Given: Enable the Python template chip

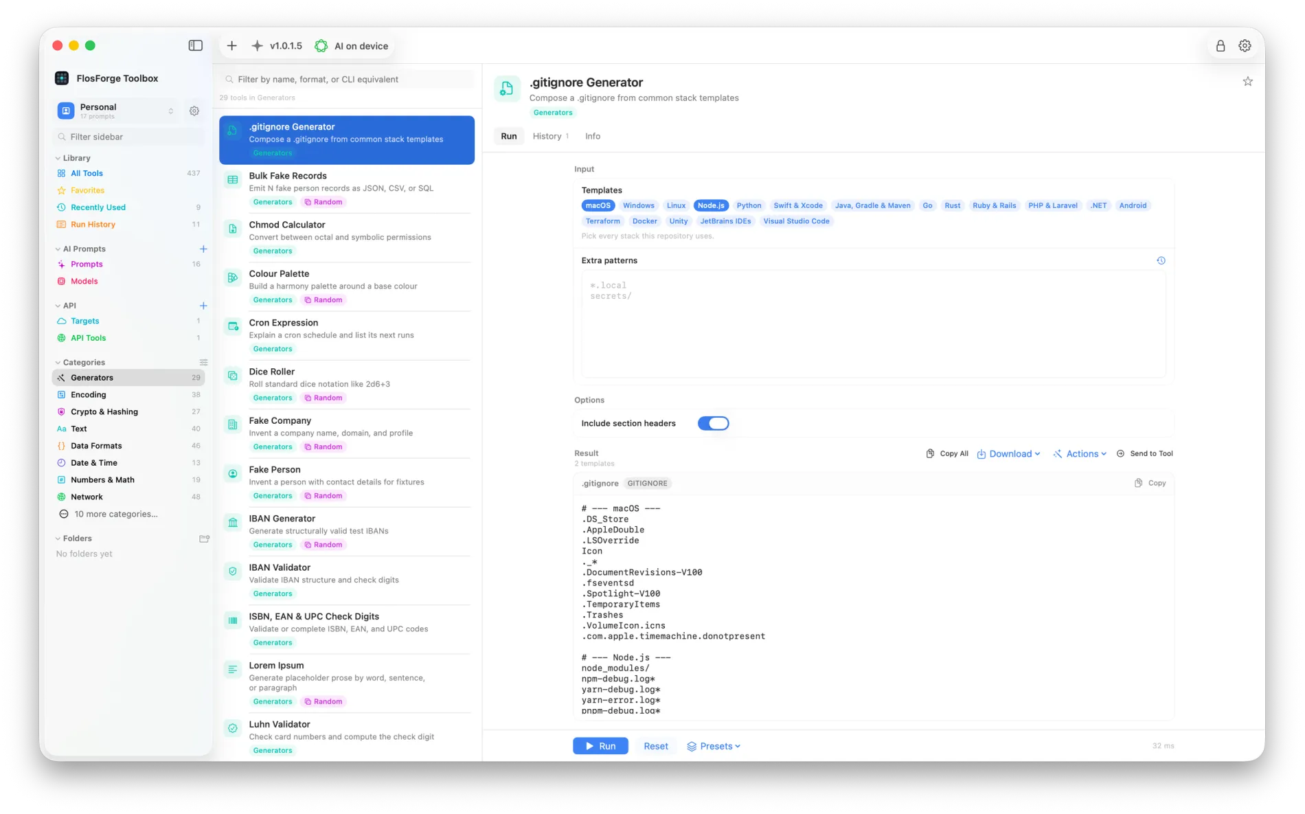Looking at the screenshot, I should [749, 205].
